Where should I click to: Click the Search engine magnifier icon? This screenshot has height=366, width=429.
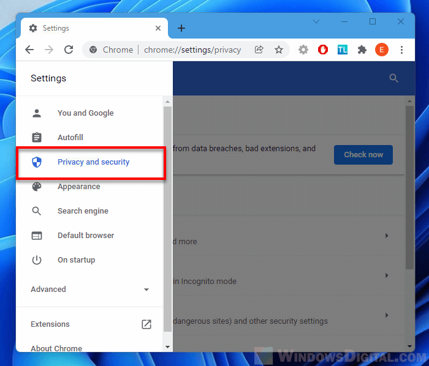tap(37, 211)
